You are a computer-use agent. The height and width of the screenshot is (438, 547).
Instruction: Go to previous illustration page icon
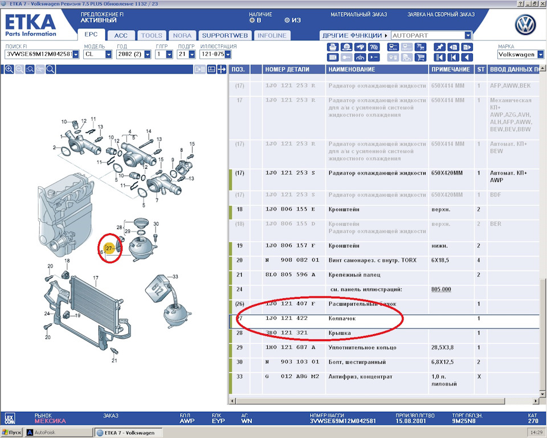pyautogui.click(x=453, y=47)
